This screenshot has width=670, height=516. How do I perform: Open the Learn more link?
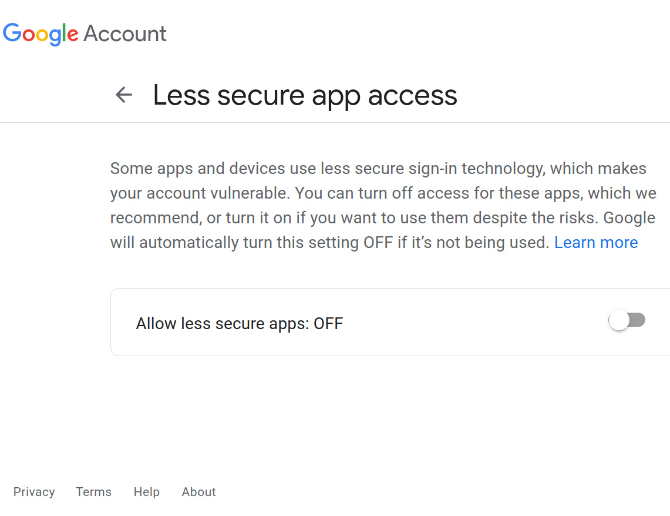click(x=596, y=243)
